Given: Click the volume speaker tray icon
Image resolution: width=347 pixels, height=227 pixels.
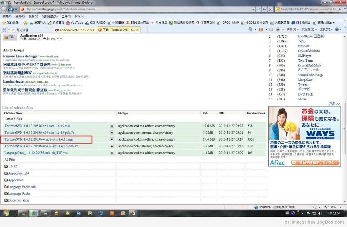Looking at the screenshot, I should pyautogui.click(x=320, y=213).
